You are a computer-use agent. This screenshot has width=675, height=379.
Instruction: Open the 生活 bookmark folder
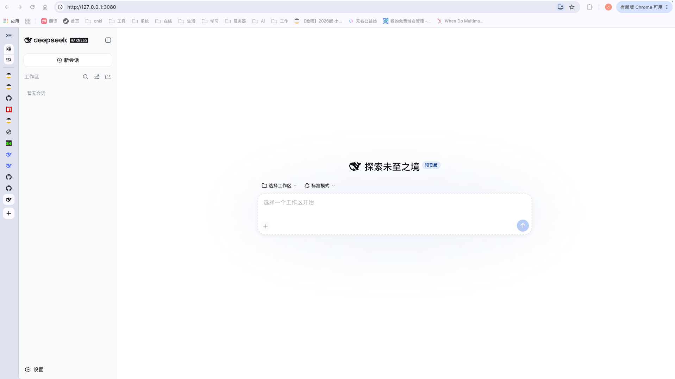(x=187, y=21)
